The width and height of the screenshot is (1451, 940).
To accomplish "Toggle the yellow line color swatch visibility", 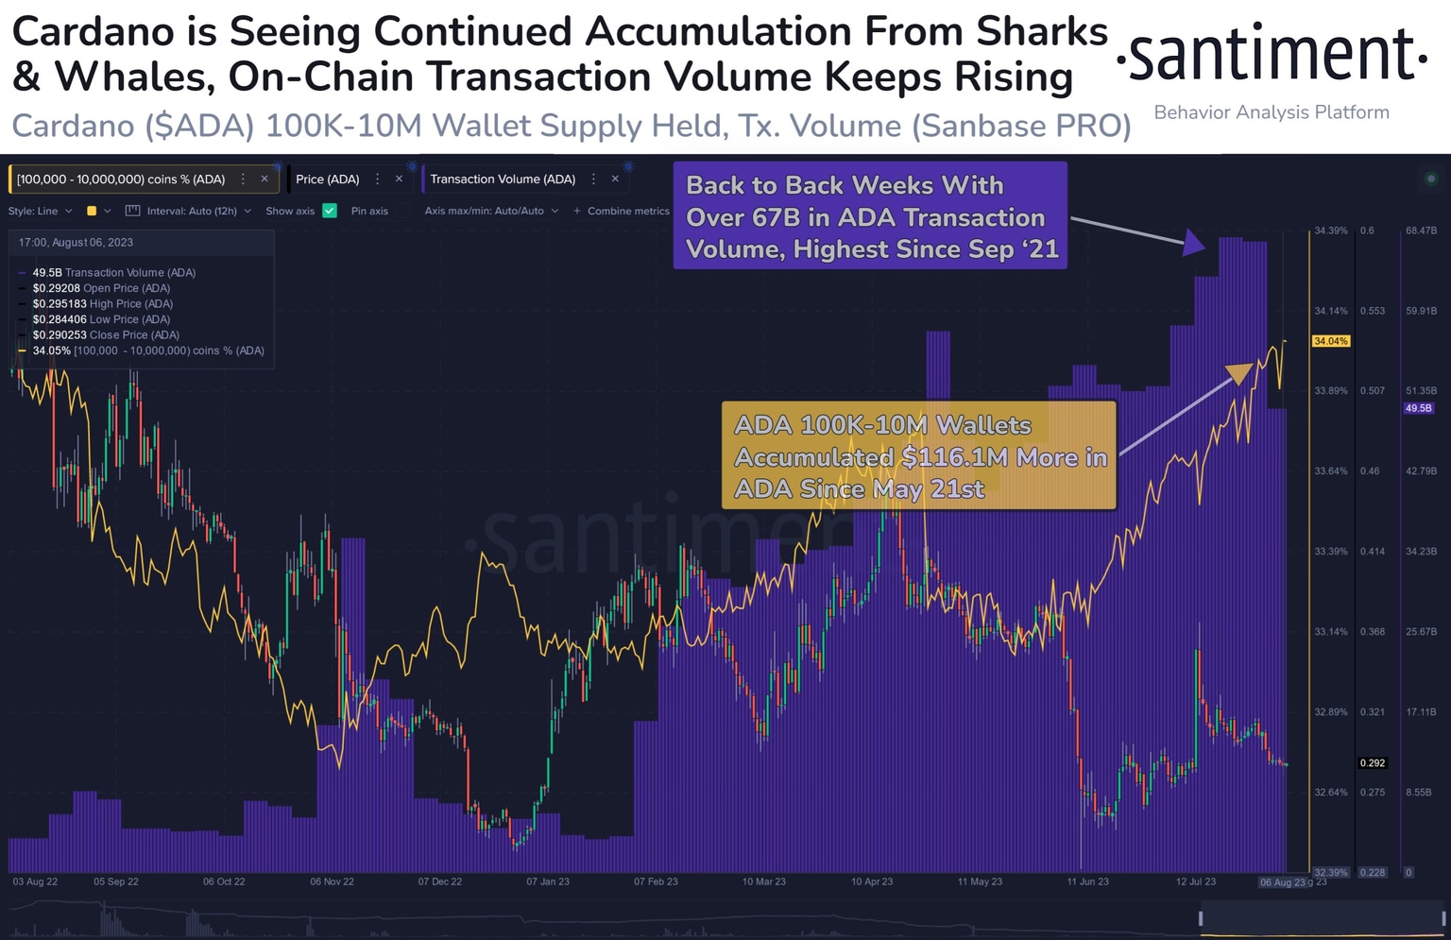I will [x=92, y=211].
